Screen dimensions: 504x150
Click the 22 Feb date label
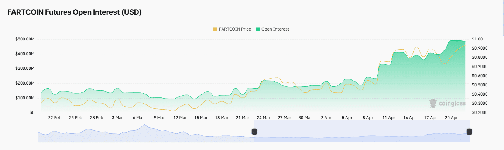(x=55, y=118)
